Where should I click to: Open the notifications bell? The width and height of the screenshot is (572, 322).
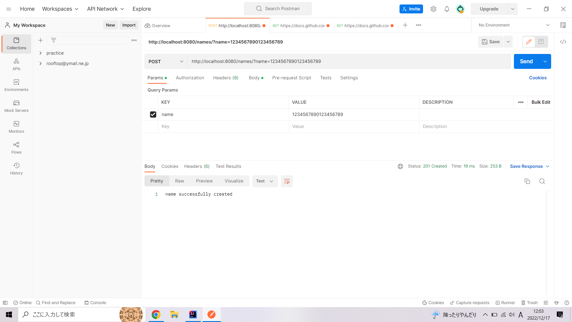447,9
